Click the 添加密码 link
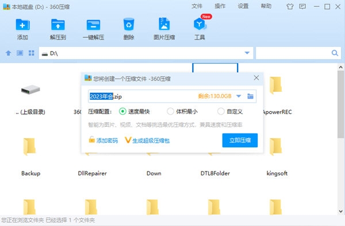Viewport: 345px width, 226px height. pos(107,141)
